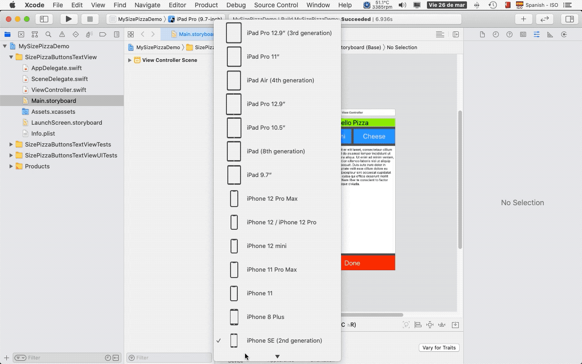The width and height of the screenshot is (582, 364).
Task: Choose iPhone 8 Plus device
Action: pos(277,317)
